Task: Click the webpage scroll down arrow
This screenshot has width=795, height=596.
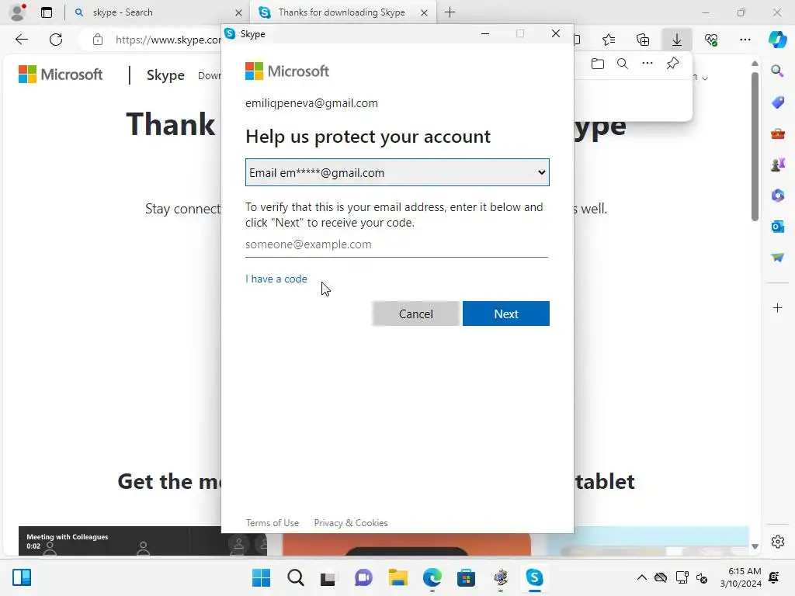Action: [755, 546]
